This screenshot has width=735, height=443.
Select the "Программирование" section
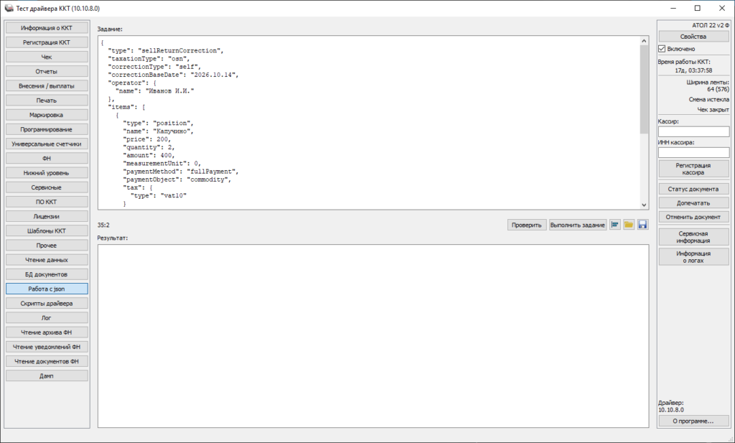point(47,129)
